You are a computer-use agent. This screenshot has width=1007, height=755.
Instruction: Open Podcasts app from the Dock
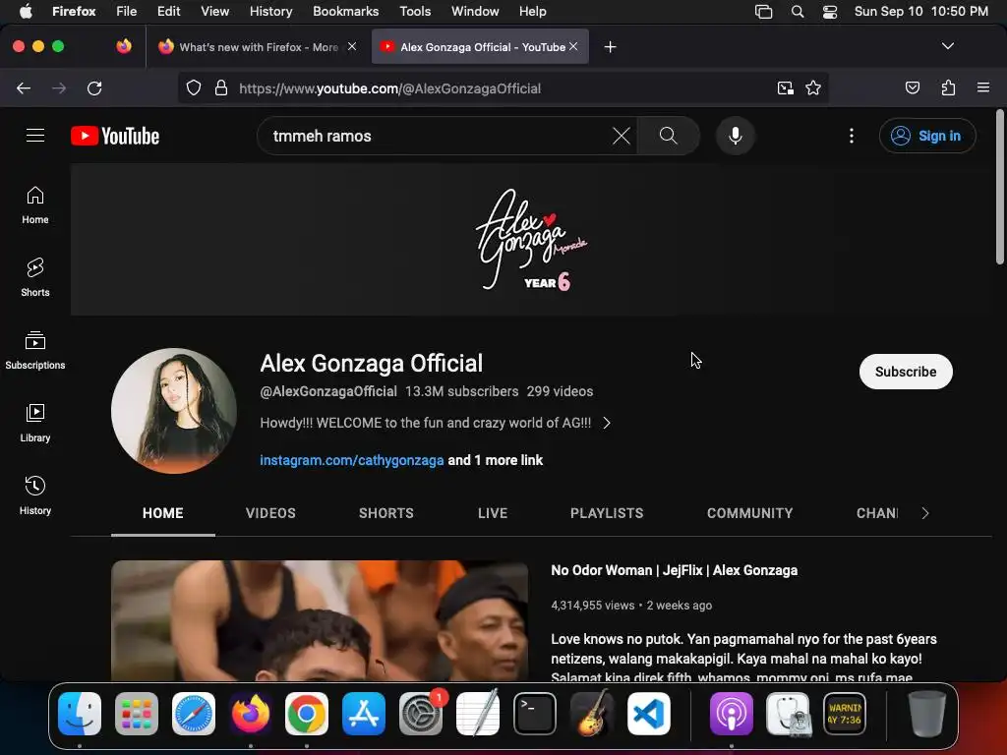pyautogui.click(x=731, y=714)
